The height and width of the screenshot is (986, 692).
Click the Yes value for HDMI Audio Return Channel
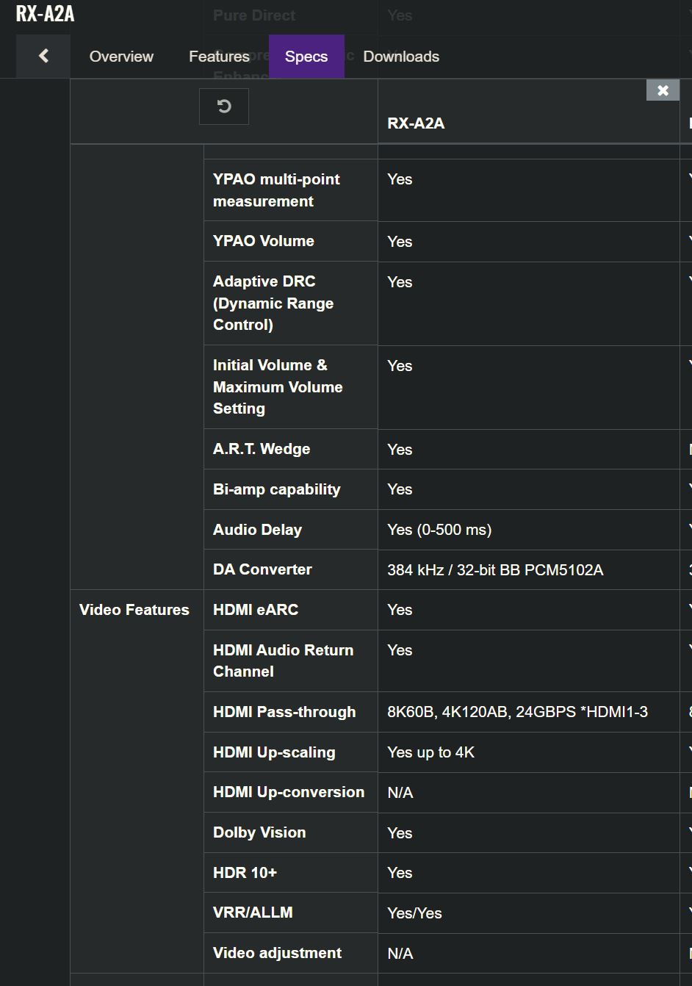pyautogui.click(x=400, y=650)
